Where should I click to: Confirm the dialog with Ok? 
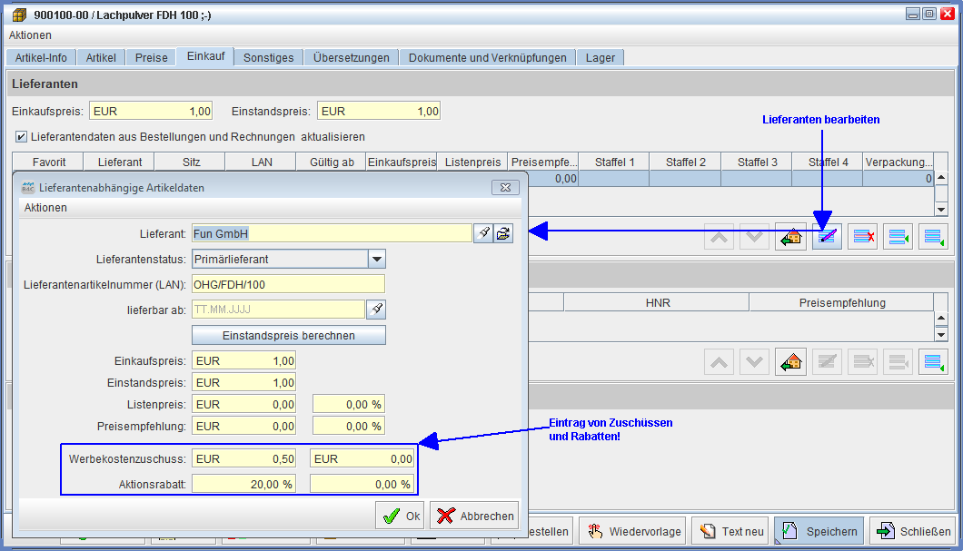pos(400,516)
